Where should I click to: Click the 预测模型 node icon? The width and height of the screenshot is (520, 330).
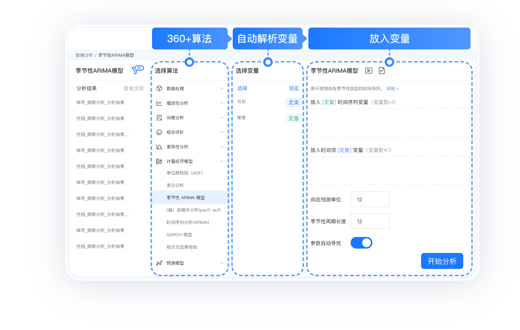(x=159, y=263)
